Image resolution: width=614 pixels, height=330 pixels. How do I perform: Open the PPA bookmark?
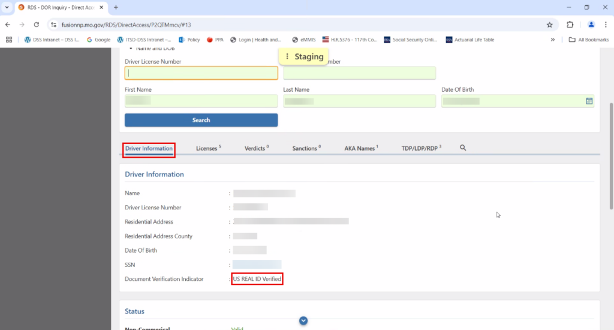coord(215,40)
